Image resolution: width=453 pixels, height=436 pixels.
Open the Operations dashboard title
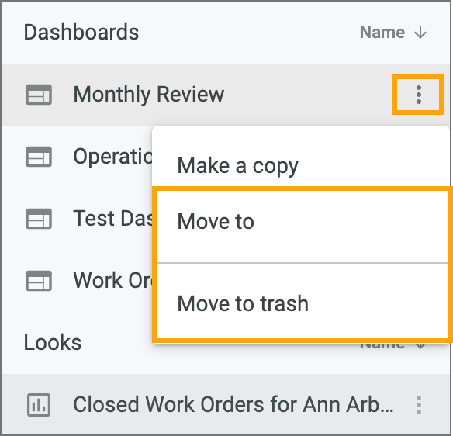[113, 157]
